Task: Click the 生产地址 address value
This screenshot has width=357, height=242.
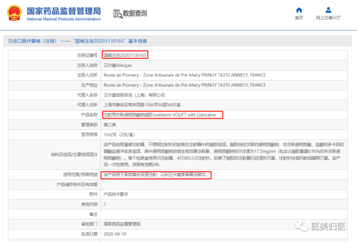Action: (x=185, y=85)
